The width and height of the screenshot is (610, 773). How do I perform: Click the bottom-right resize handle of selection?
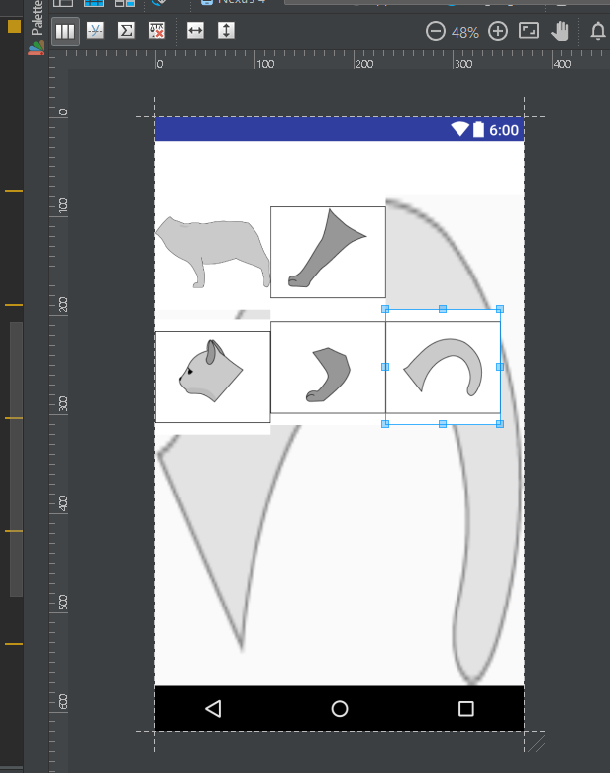pos(500,424)
